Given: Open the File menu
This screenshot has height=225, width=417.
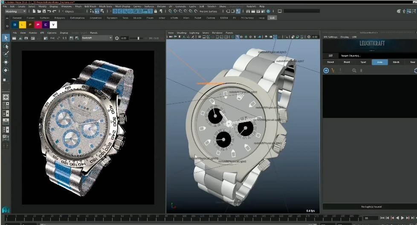Looking at the screenshot, I should coord(5,6).
